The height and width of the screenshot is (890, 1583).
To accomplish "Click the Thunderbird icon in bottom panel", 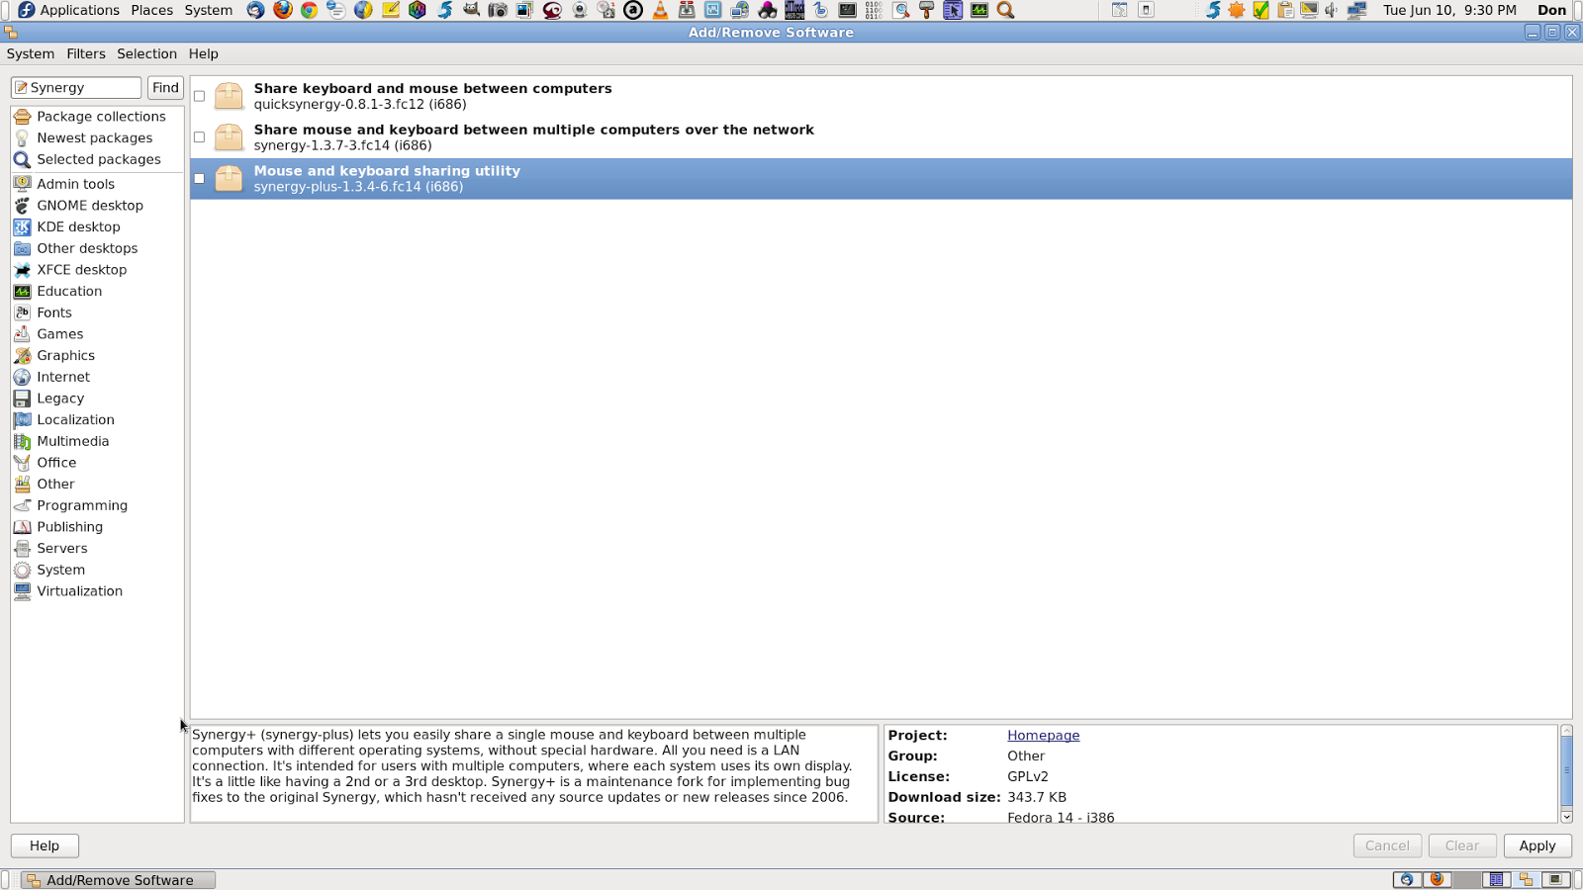I will point(1406,879).
